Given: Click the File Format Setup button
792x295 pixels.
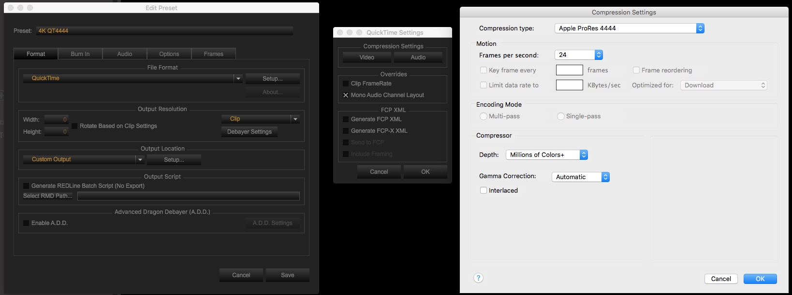Looking at the screenshot, I should pyautogui.click(x=273, y=79).
